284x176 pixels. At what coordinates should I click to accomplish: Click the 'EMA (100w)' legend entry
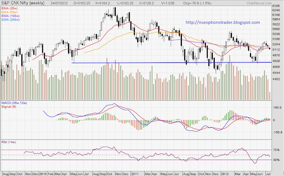[11, 16]
